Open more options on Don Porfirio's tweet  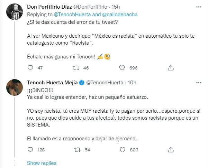[x=198, y=7]
